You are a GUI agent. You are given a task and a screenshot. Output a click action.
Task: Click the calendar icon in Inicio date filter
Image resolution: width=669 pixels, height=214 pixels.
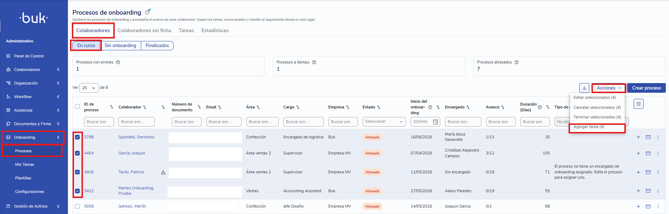click(435, 122)
